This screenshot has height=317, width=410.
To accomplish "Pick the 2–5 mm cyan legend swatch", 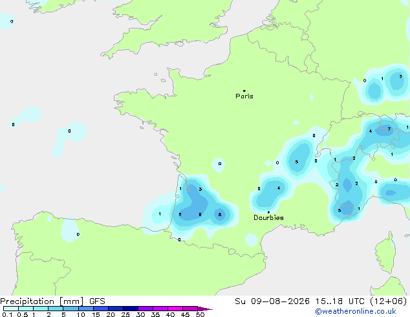I will point(56,309).
